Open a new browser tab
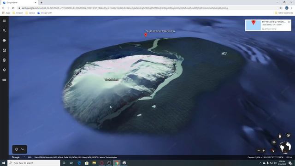Image resolution: width=295 pixels, height=166 pixels. click(41, 3)
